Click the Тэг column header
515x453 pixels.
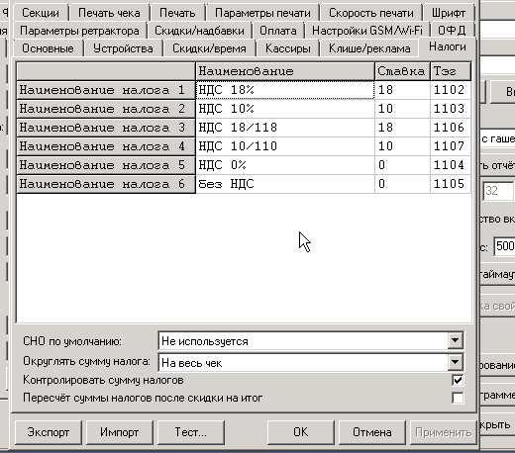(x=451, y=71)
